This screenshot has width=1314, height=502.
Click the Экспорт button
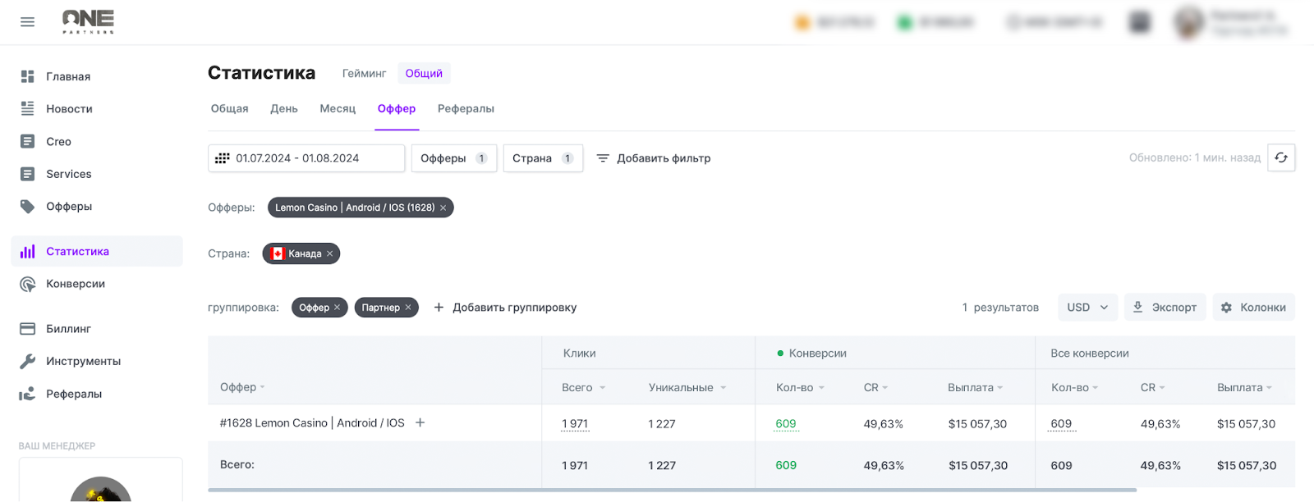click(1165, 308)
